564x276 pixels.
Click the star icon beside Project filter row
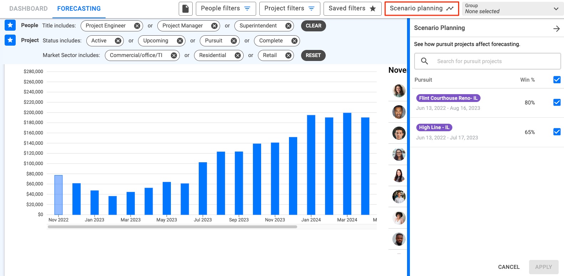coord(10,40)
